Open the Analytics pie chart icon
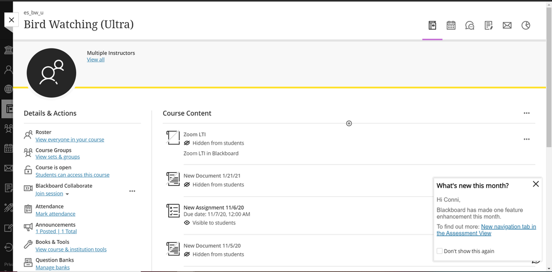This screenshot has width=552, height=272. (x=525, y=25)
